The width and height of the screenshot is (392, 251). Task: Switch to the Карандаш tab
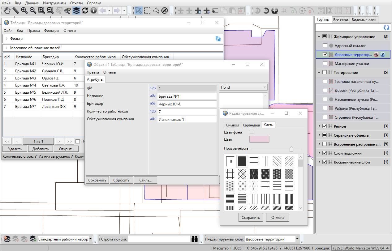tap(251, 125)
